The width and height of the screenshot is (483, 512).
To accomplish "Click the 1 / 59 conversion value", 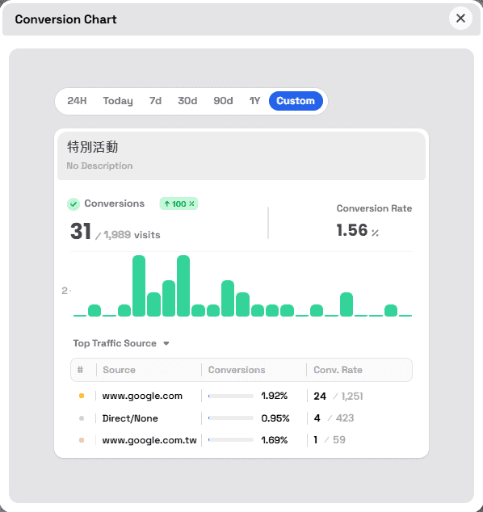I will [330, 440].
